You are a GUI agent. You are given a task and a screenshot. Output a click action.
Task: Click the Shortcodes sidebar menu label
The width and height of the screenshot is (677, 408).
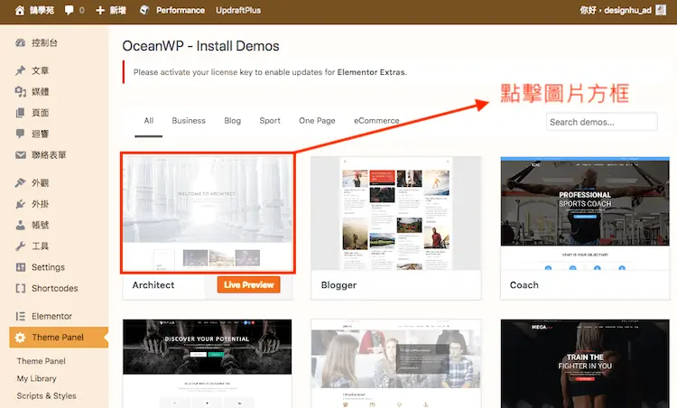[55, 288]
